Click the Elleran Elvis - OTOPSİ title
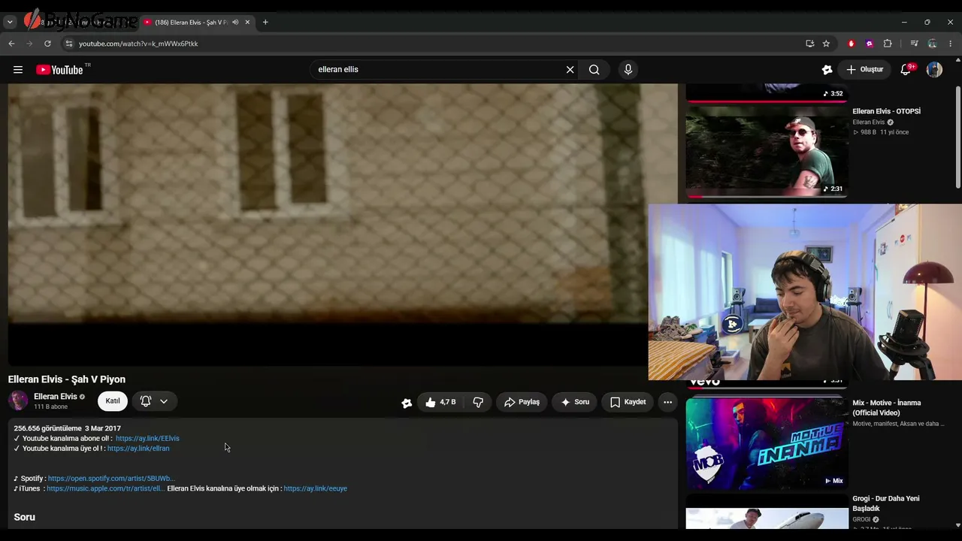The width and height of the screenshot is (962, 541). 886,111
